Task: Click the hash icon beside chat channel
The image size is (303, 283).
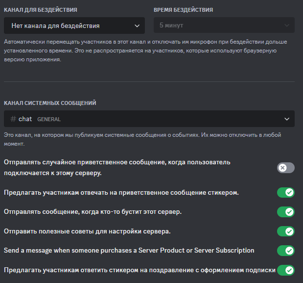Action: [x=13, y=119]
